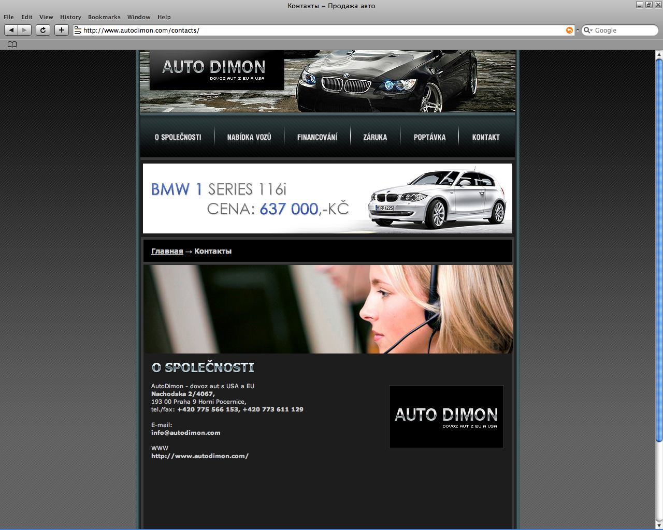Click the scrollbar up arrow
Image resolution: width=663 pixels, height=530 pixels.
tap(659, 54)
